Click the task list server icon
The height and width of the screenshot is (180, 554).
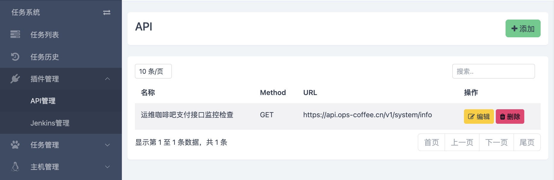click(15, 34)
